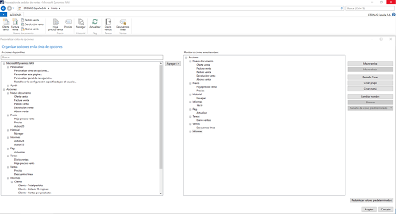Click the scroll down arrow of available actions

[161, 193]
